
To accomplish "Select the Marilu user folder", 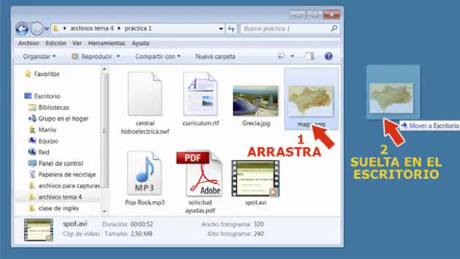I will (x=42, y=129).
